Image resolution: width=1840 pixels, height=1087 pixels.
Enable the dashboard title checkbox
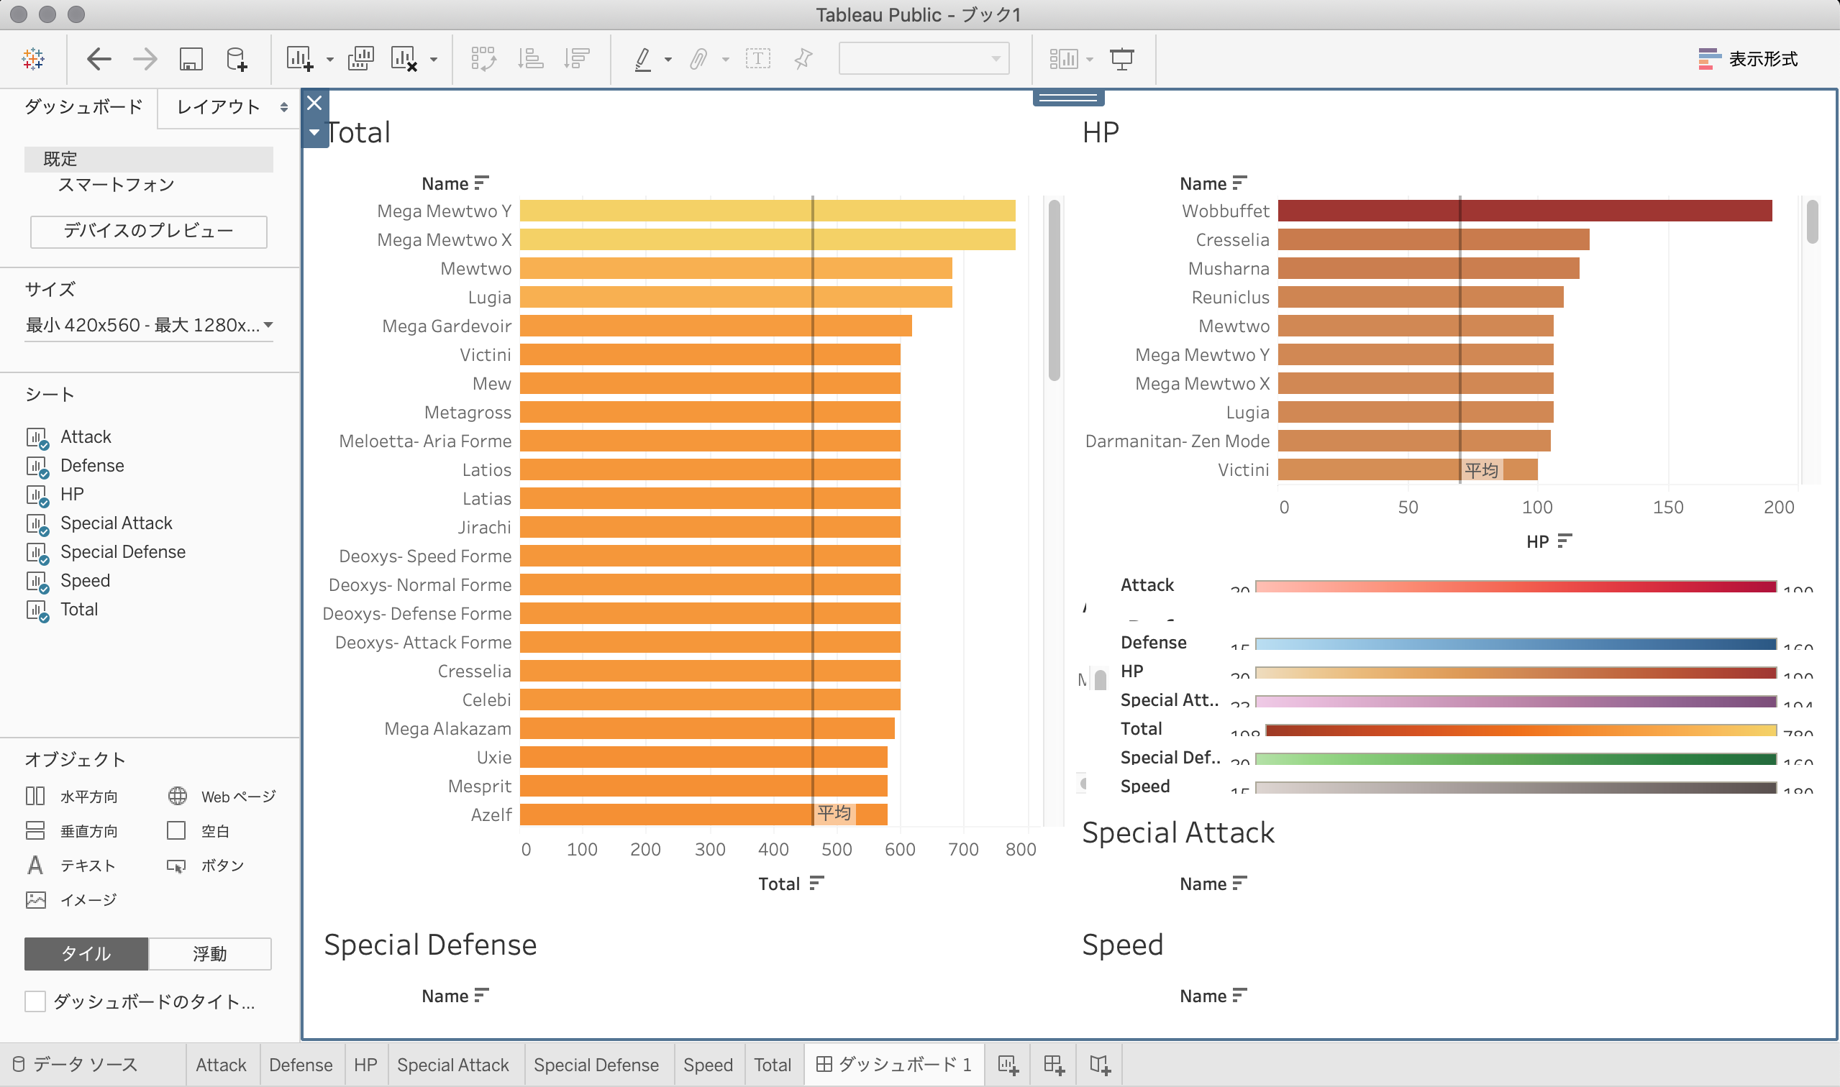click(35, 1001)
